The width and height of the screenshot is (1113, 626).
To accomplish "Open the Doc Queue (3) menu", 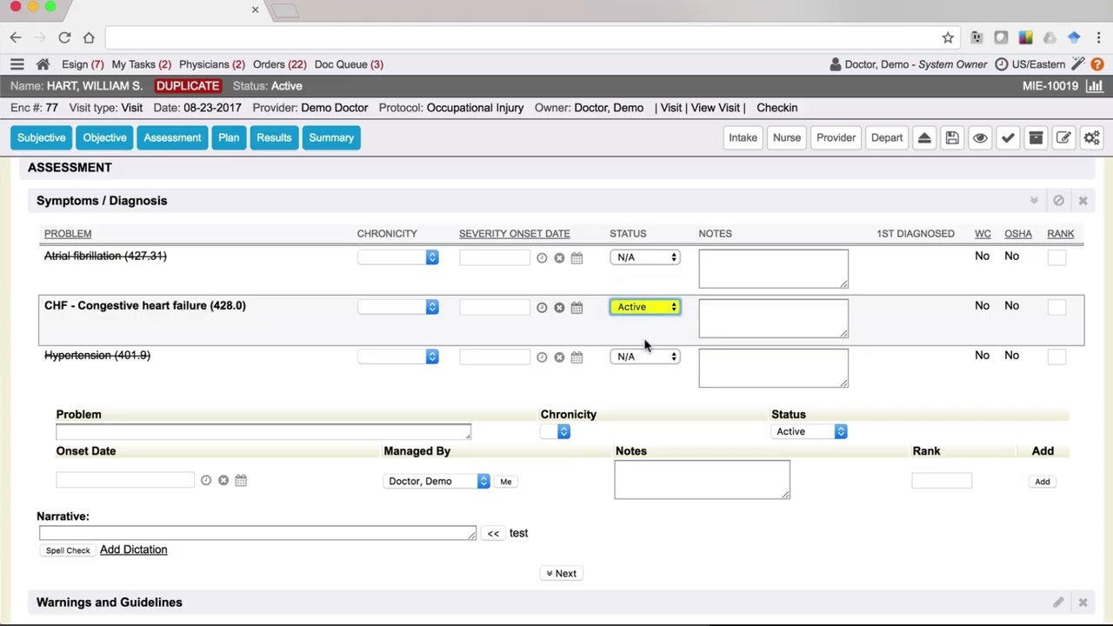I will coord(349,64).
